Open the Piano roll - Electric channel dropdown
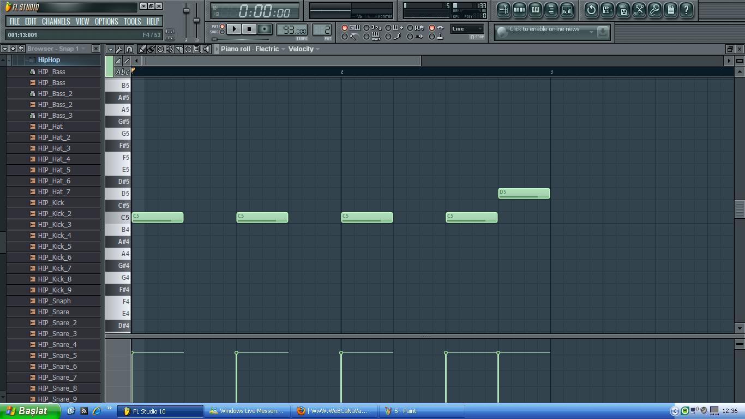Viewport: 745px width, 419px height. (x=253, y=49)
